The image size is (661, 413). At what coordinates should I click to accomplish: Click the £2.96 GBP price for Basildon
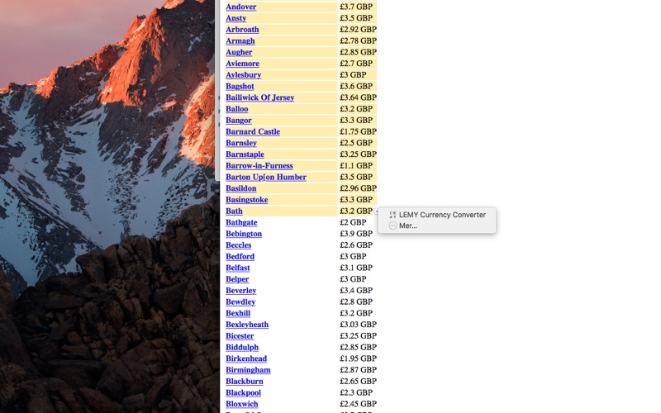coord(358,189)
